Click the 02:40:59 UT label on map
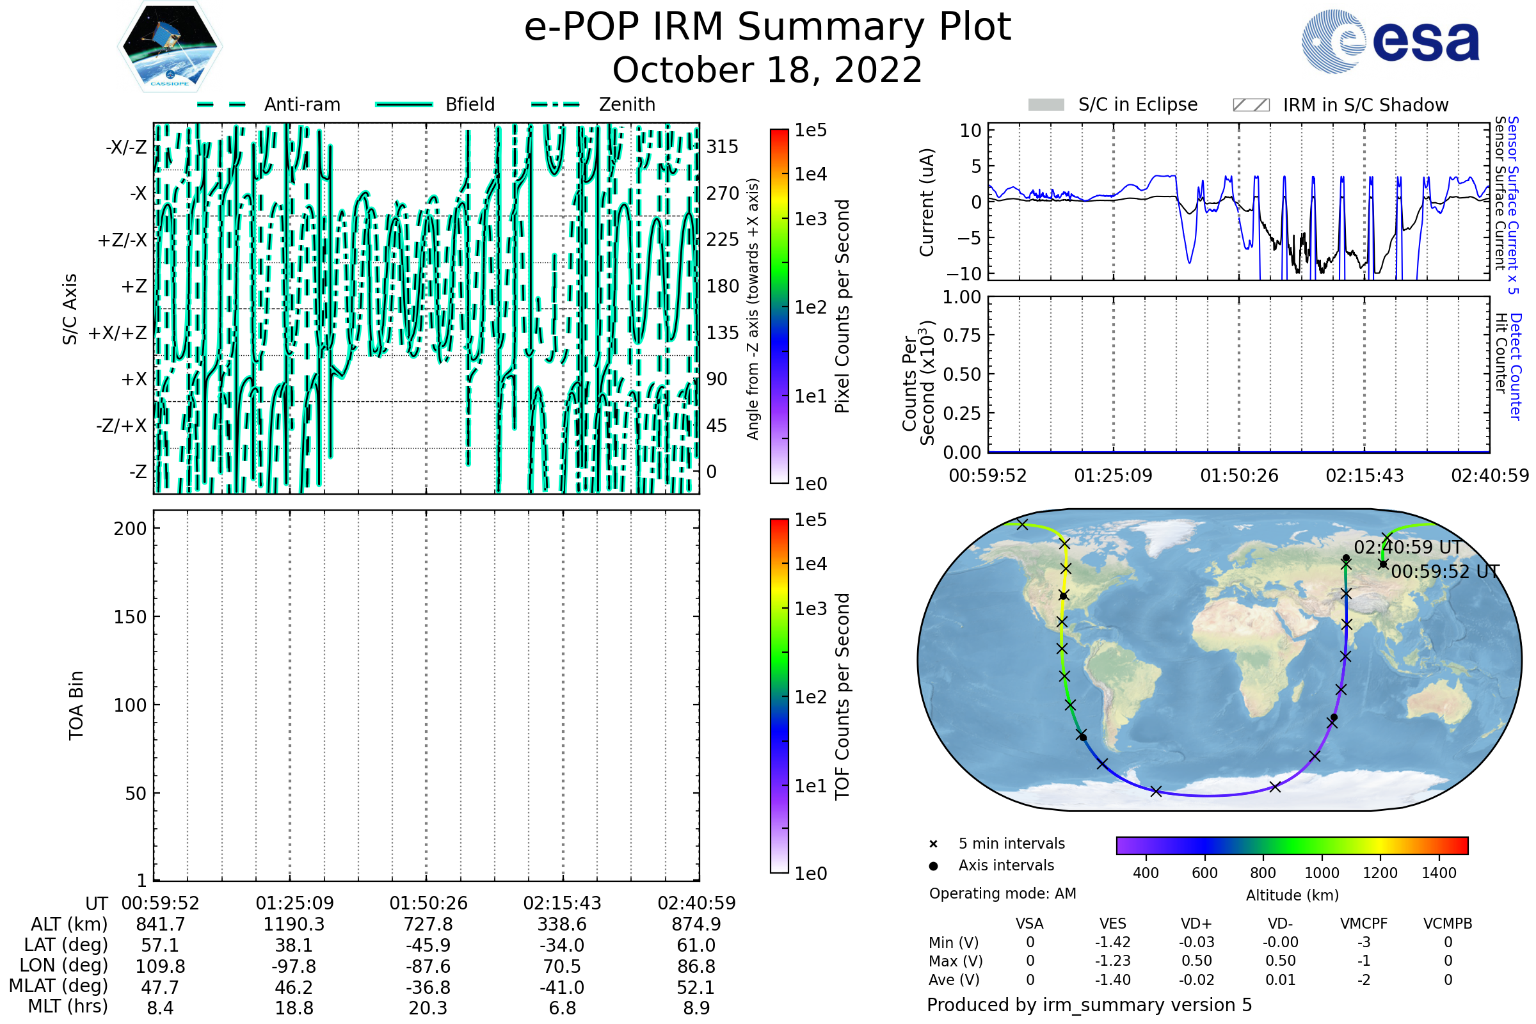 click(x=1407, y=547)
